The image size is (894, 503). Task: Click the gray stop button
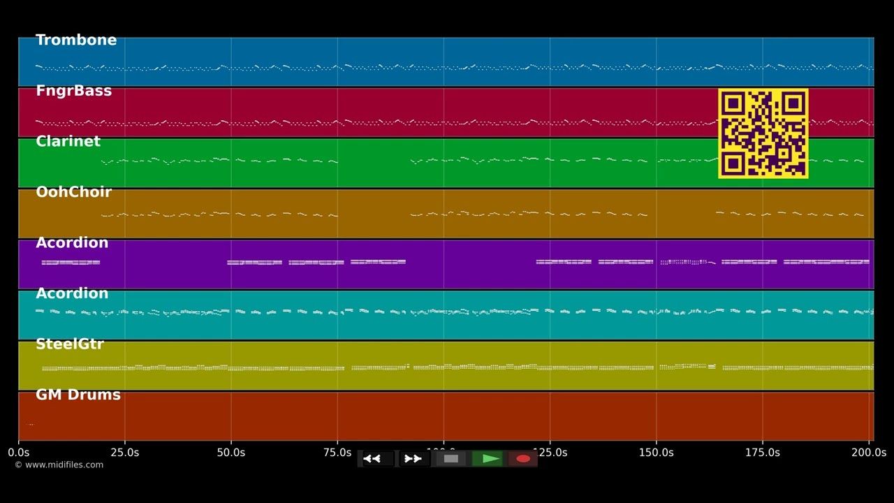[451, 459]
